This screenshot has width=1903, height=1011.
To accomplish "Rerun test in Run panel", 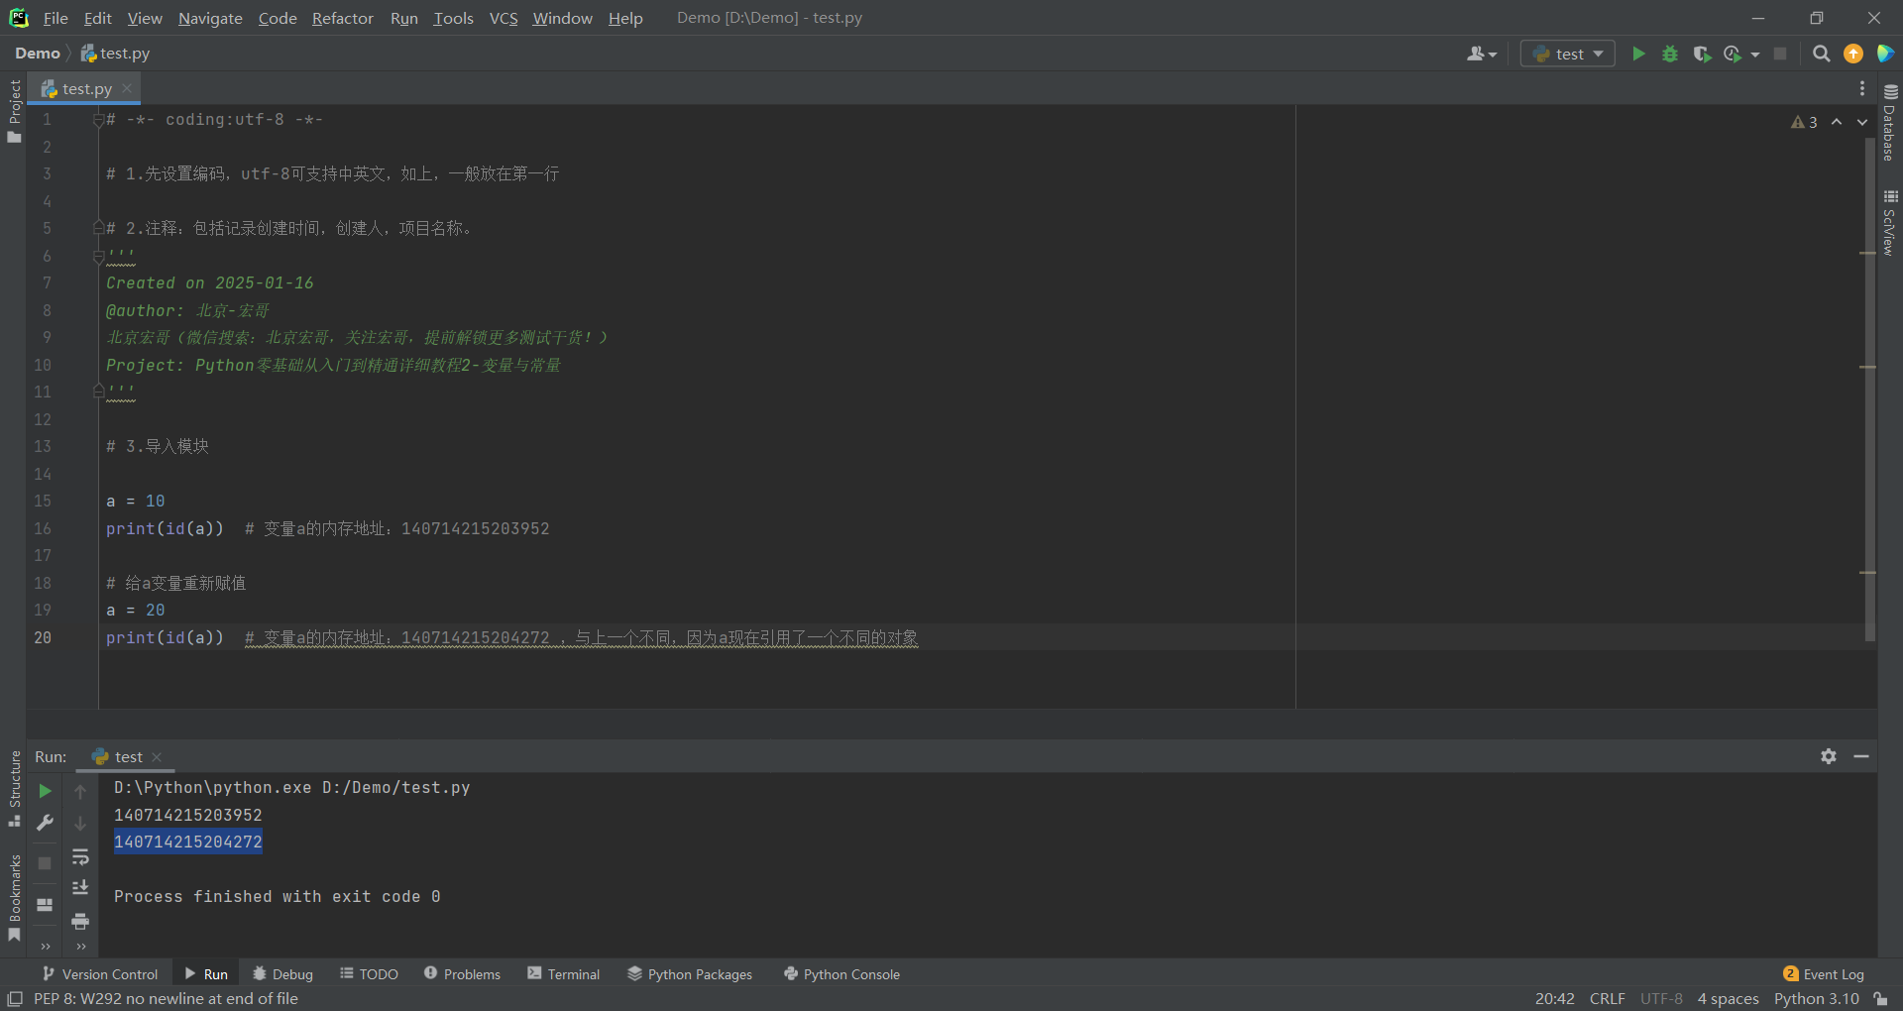I will pyautogui.click(x=45, y=791).
